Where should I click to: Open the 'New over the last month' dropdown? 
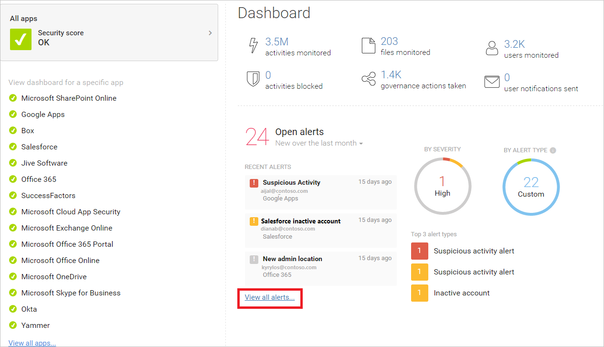click(x=319, y=143)
